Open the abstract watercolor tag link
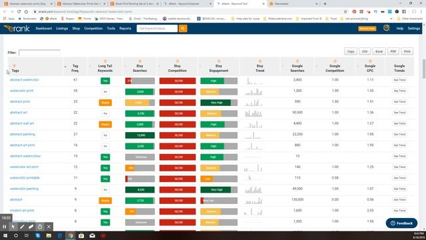The image size is (426, 240). 24,80
